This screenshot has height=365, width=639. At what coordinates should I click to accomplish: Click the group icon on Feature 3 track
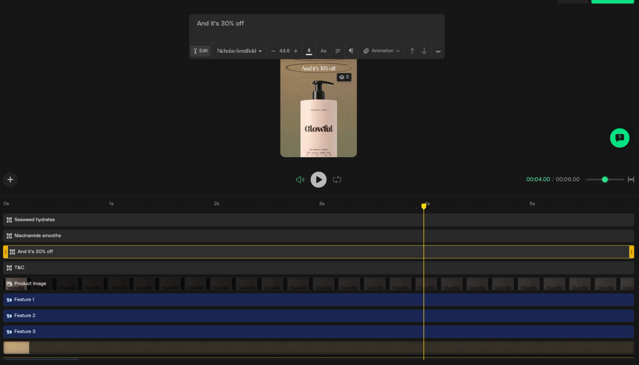tap(9, 332)
